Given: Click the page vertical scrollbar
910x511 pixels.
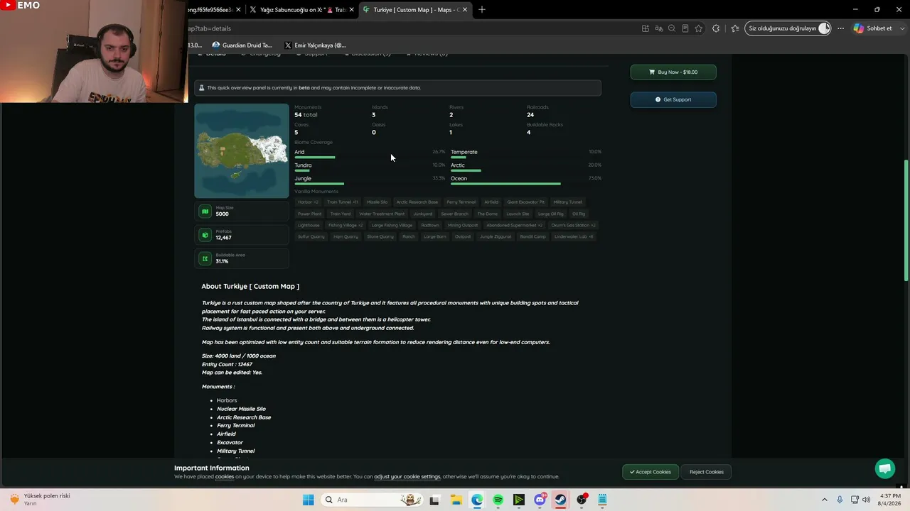Looking at the screenshot, I should (x=906, y=220).
